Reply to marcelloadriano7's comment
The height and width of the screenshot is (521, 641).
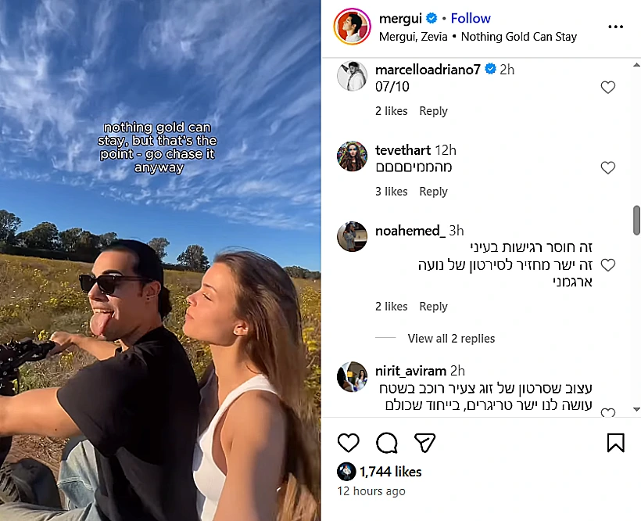pos(433,111)
